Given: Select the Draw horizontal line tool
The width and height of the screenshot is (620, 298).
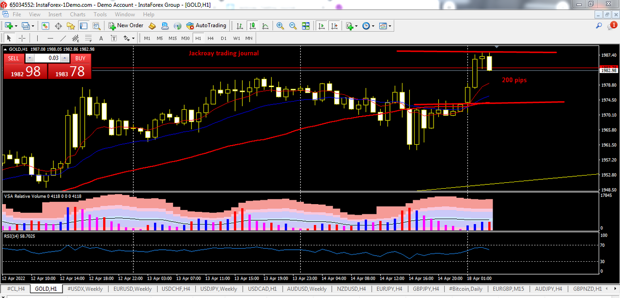Looking at the screenshot, I should pos(50,38).
